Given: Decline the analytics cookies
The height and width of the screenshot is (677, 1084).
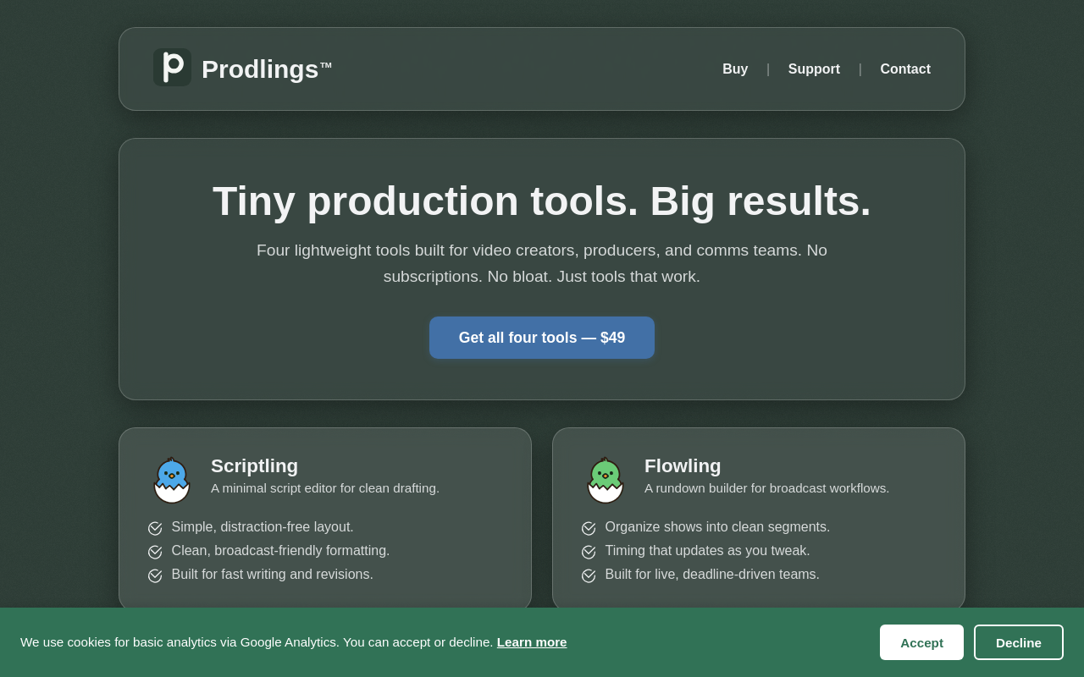Looking at the screenshot, I should coord(1019,642).
